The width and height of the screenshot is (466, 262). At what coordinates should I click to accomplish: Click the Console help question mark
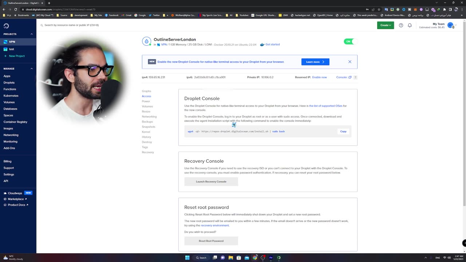coord(355,77)
